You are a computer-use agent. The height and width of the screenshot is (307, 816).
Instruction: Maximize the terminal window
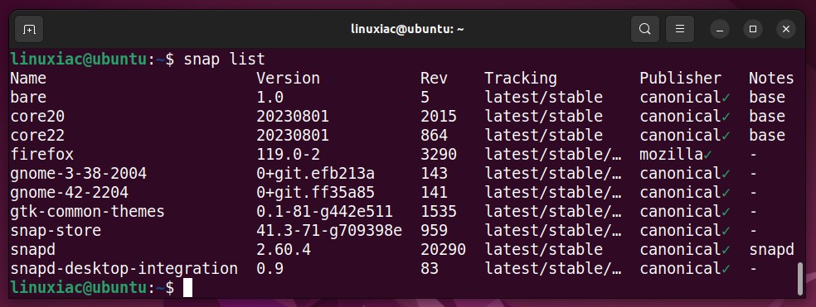pos(752,29)
